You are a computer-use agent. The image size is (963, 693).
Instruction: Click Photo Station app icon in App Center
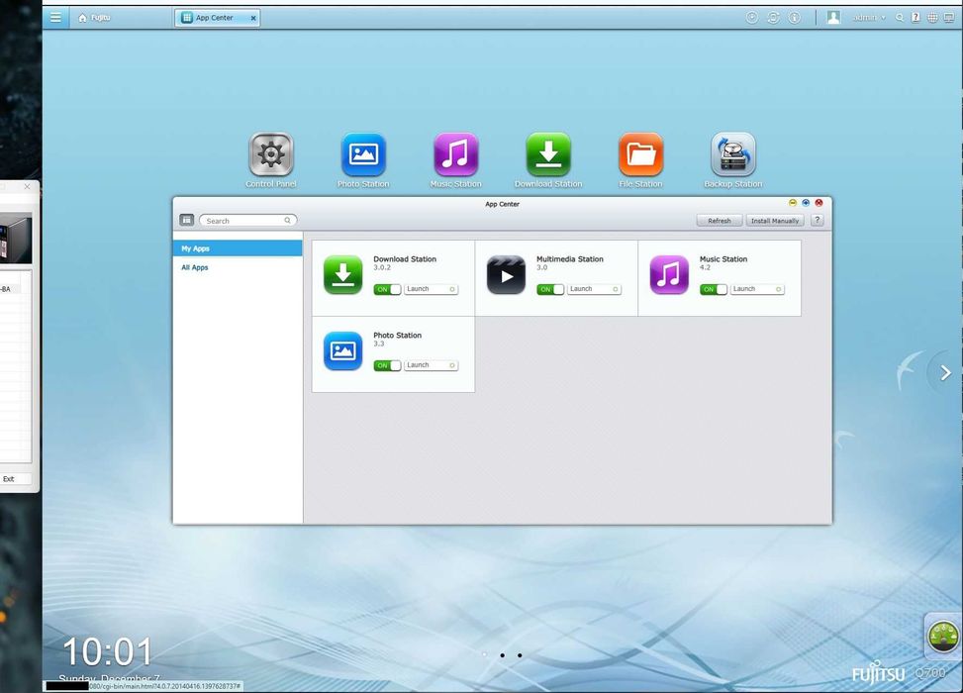[x=342, y=350]
